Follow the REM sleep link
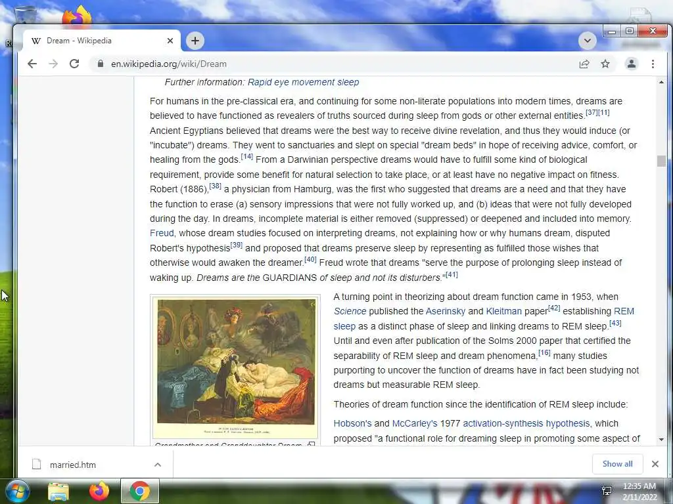673x504 pixels. pyautogui.click(x=624, y=311)
